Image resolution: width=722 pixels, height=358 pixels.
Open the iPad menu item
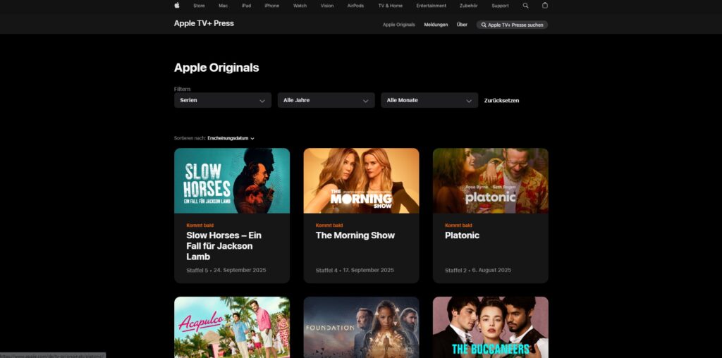pyautogui.click(x=246, y=6)
